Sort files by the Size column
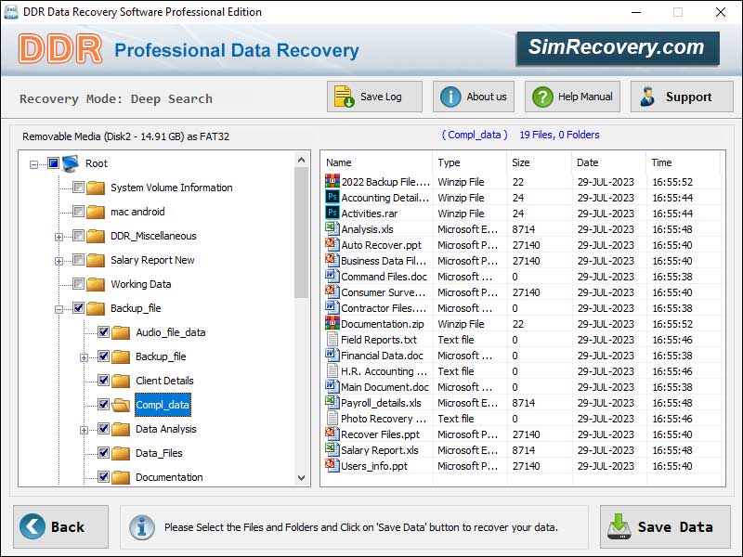Viewport: 743px width, 557px height. [540, 162]
